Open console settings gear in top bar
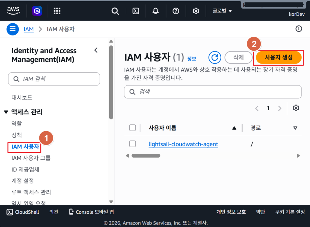This screenshot has height=227, width=310. pyautogui.click(x=196, y=11)
